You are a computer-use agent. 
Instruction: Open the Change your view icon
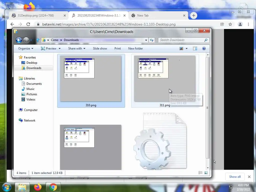tap(181, 48)
